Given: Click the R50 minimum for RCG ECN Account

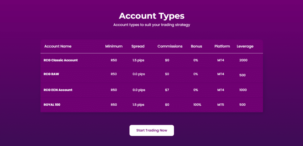Looking at the screenshot, I should [114, 90].
